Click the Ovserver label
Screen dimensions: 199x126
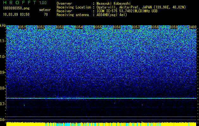coord(64,3)
